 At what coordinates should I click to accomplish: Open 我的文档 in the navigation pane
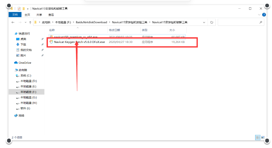pos(26,50)
